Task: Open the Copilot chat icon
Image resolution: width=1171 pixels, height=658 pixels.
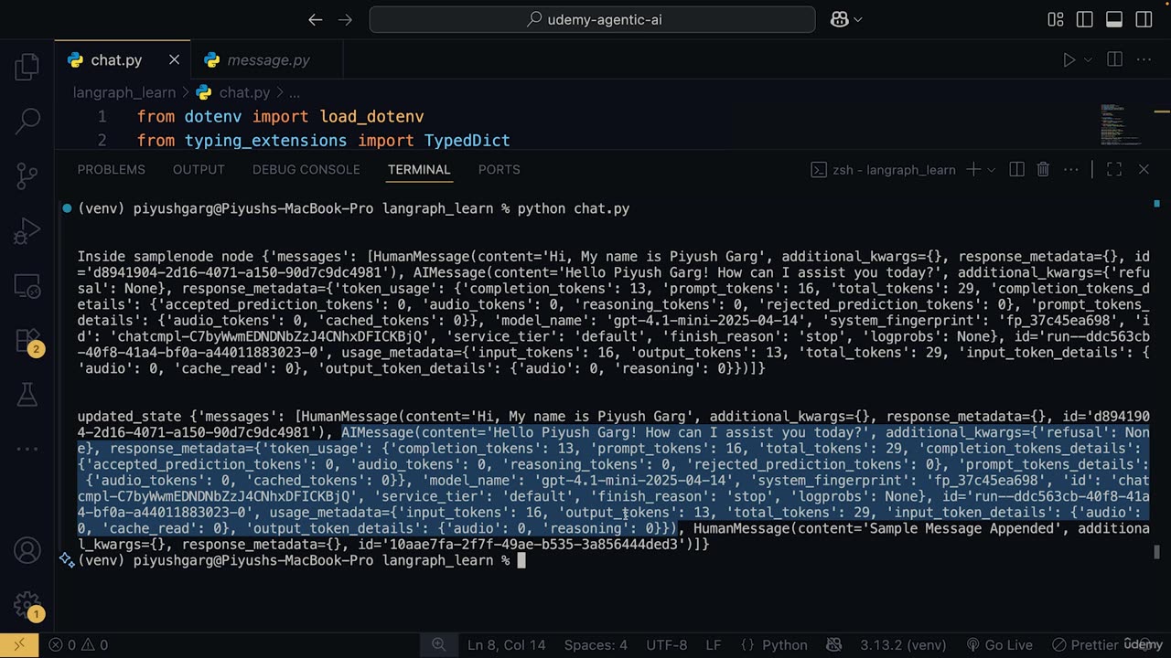Action: 839,19
